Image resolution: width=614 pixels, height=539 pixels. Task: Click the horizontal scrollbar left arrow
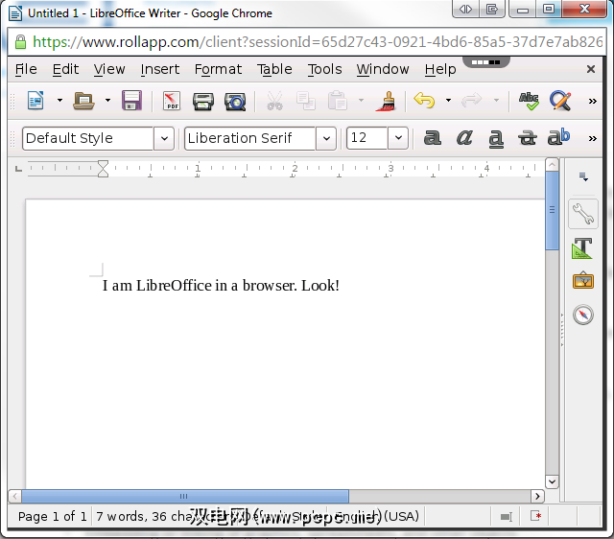(x=15, y=497)
